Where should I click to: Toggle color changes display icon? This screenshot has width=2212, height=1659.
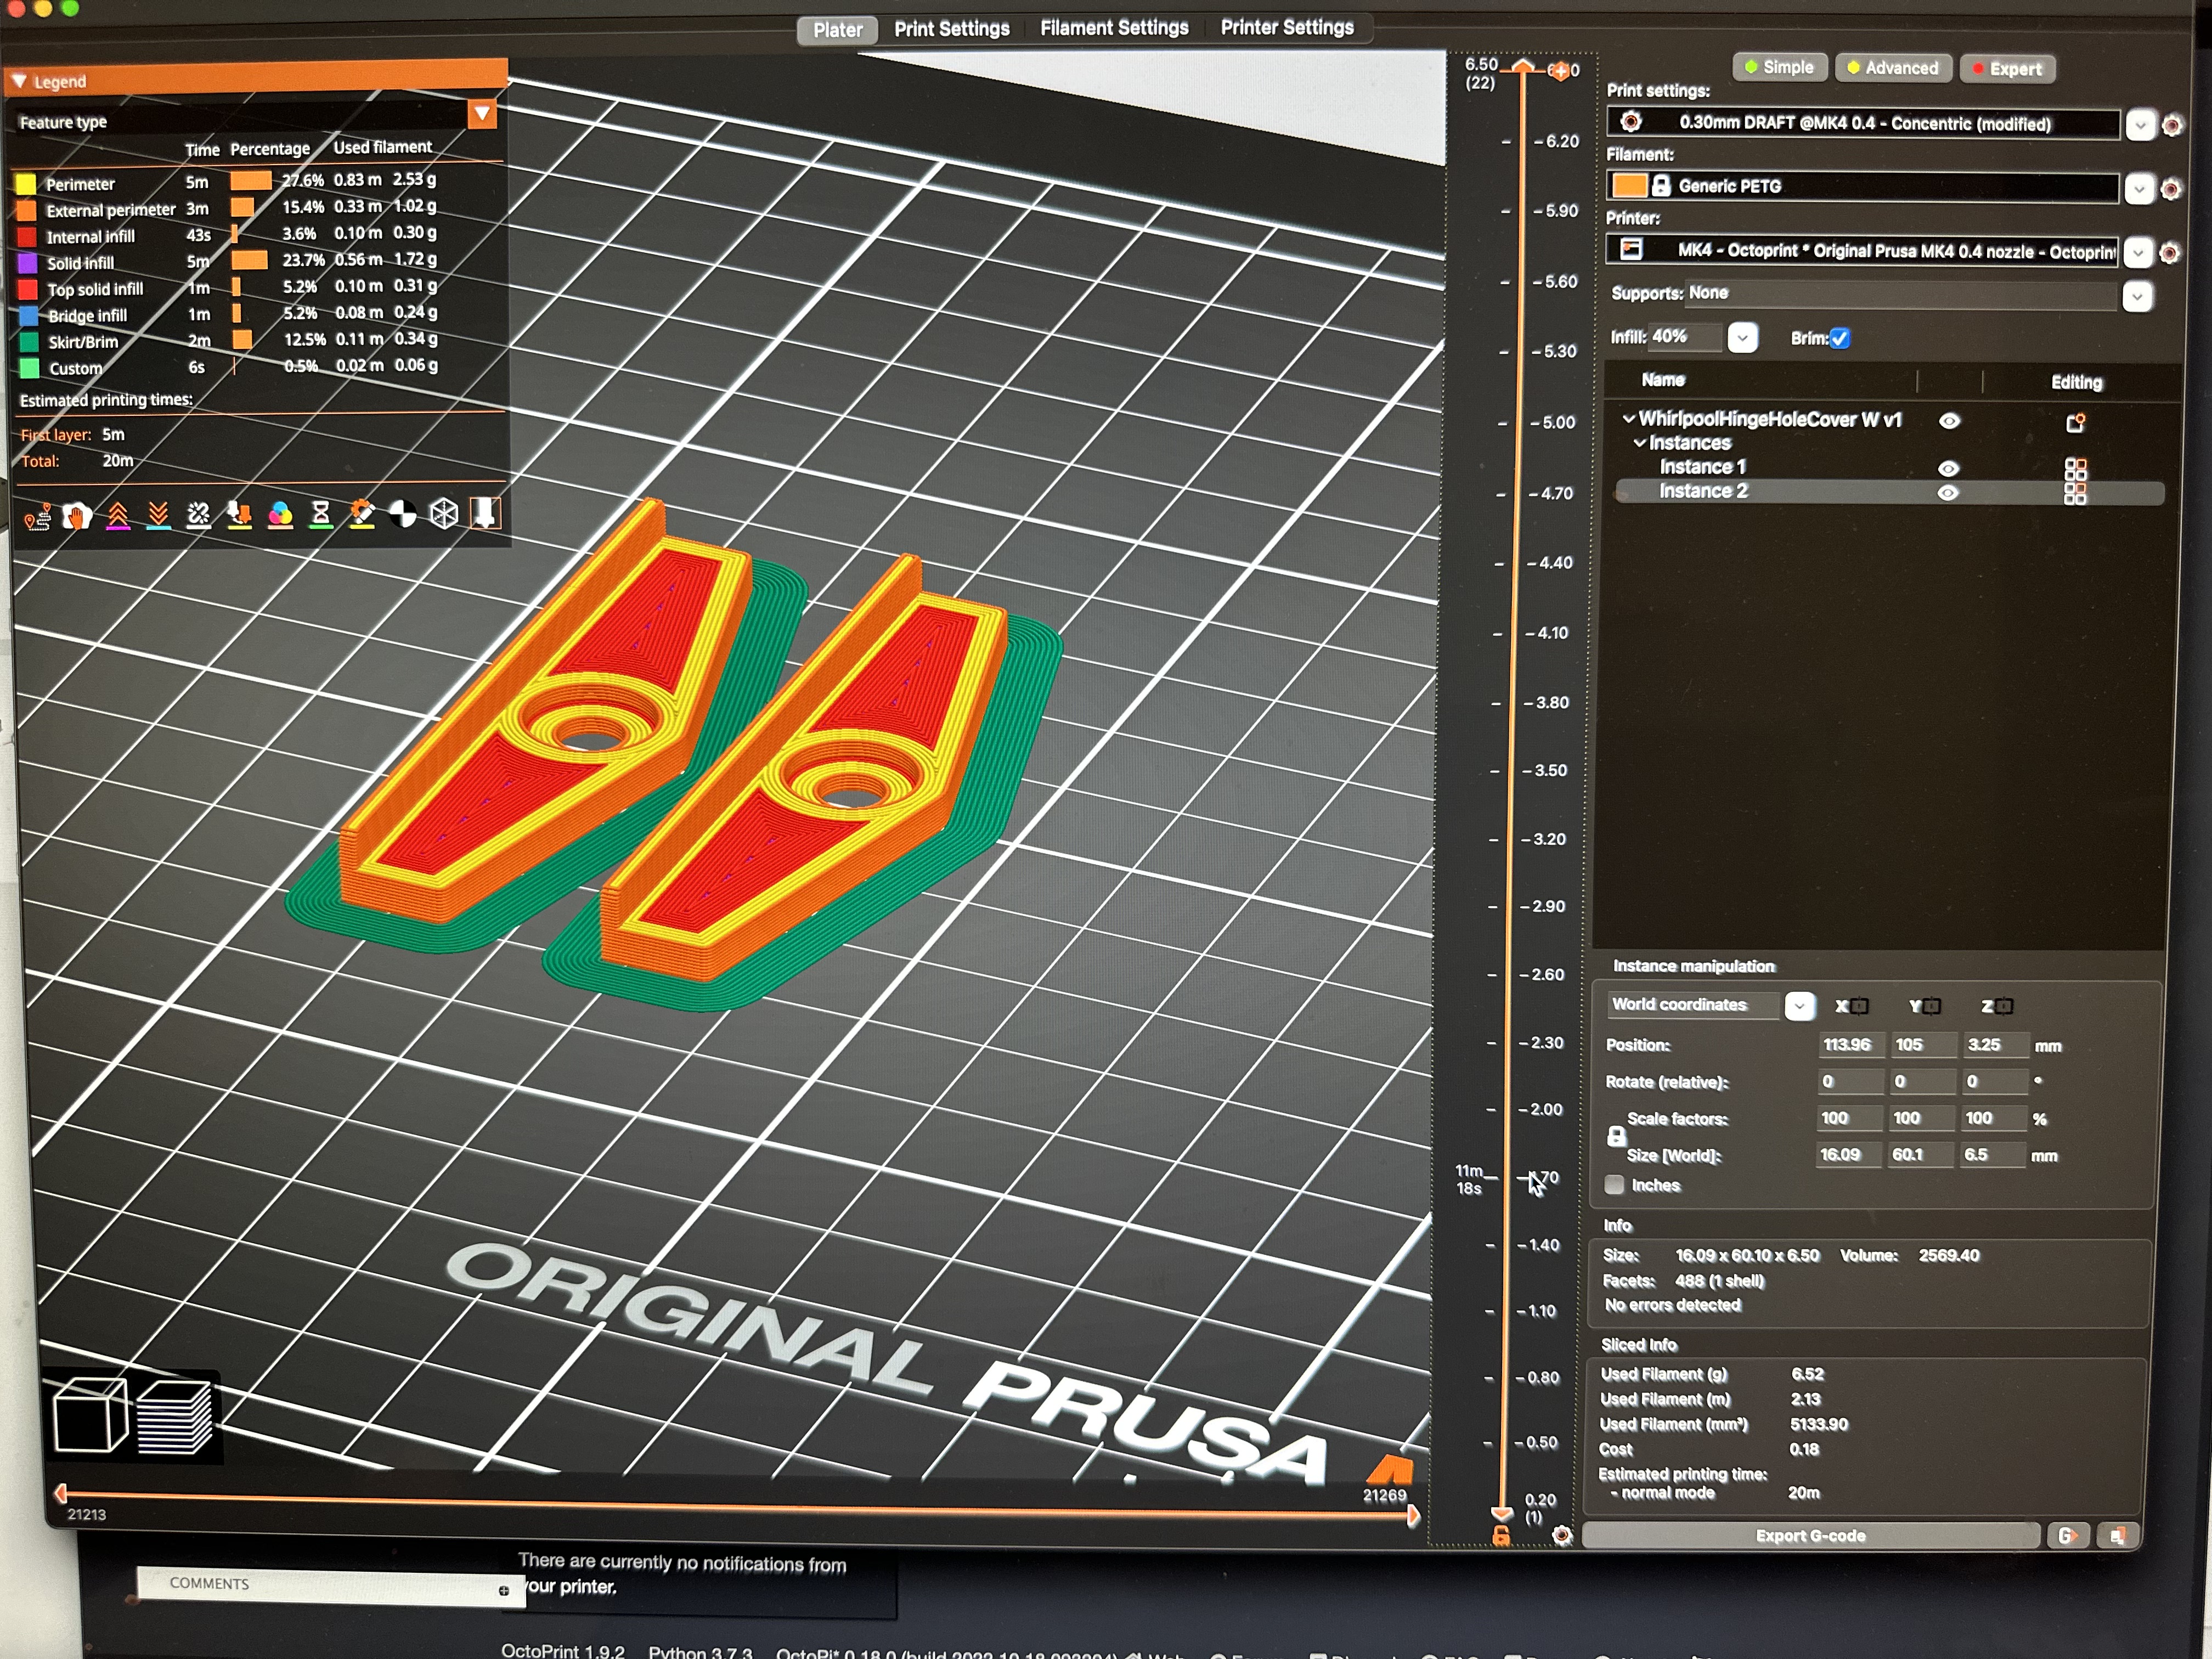click(281, 514)
